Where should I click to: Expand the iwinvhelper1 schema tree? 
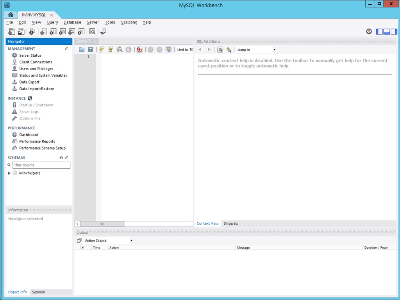point(9,173)
